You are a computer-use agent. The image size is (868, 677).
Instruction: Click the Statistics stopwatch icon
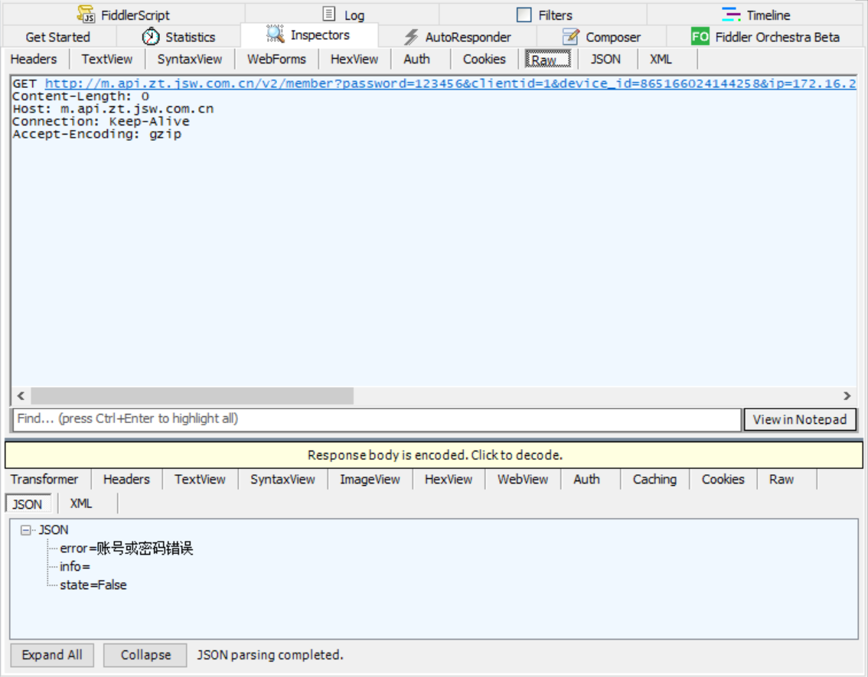point(151,37)
